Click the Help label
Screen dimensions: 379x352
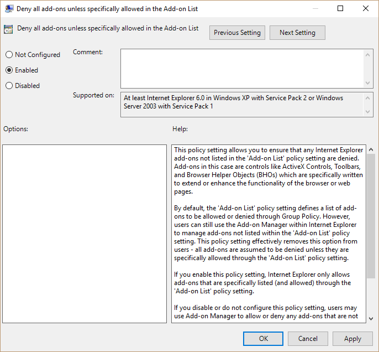click(180, 129)
